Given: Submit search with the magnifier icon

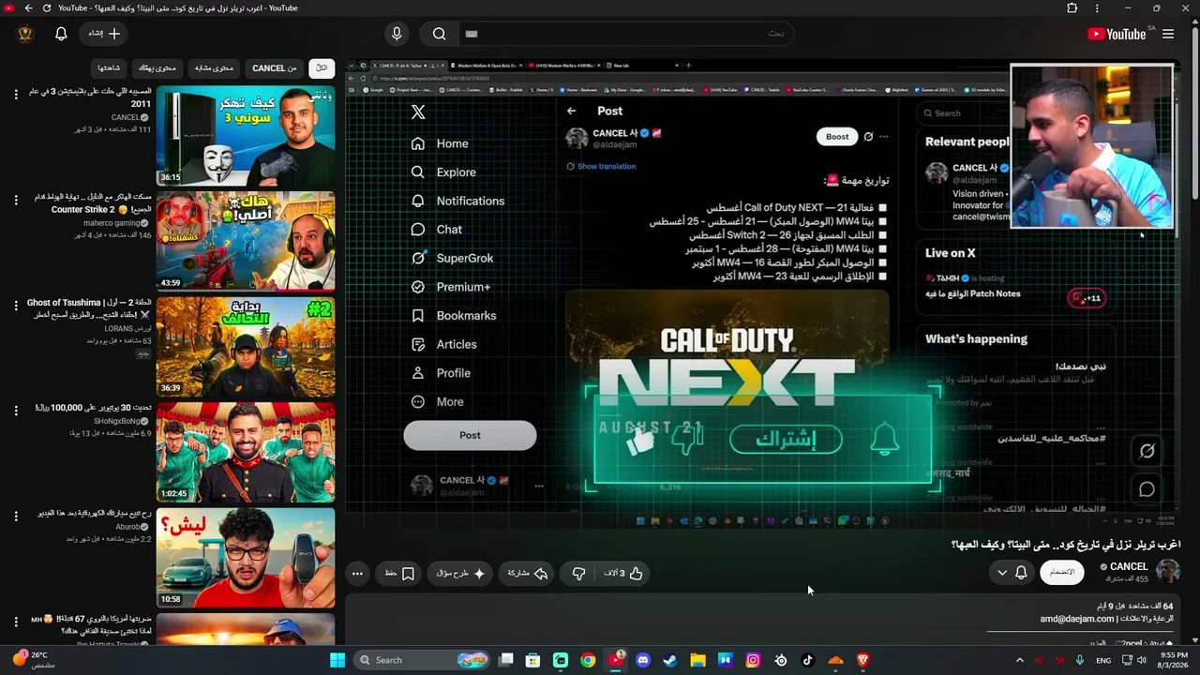Looking at the screenshot, I should [439, 34].
